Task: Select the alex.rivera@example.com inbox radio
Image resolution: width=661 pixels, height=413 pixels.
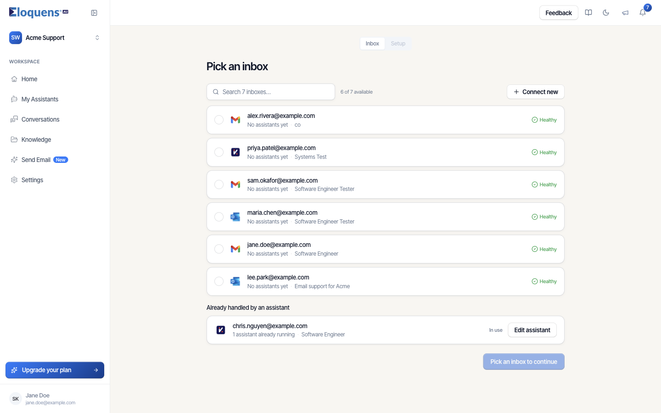Action: point(219,120)
